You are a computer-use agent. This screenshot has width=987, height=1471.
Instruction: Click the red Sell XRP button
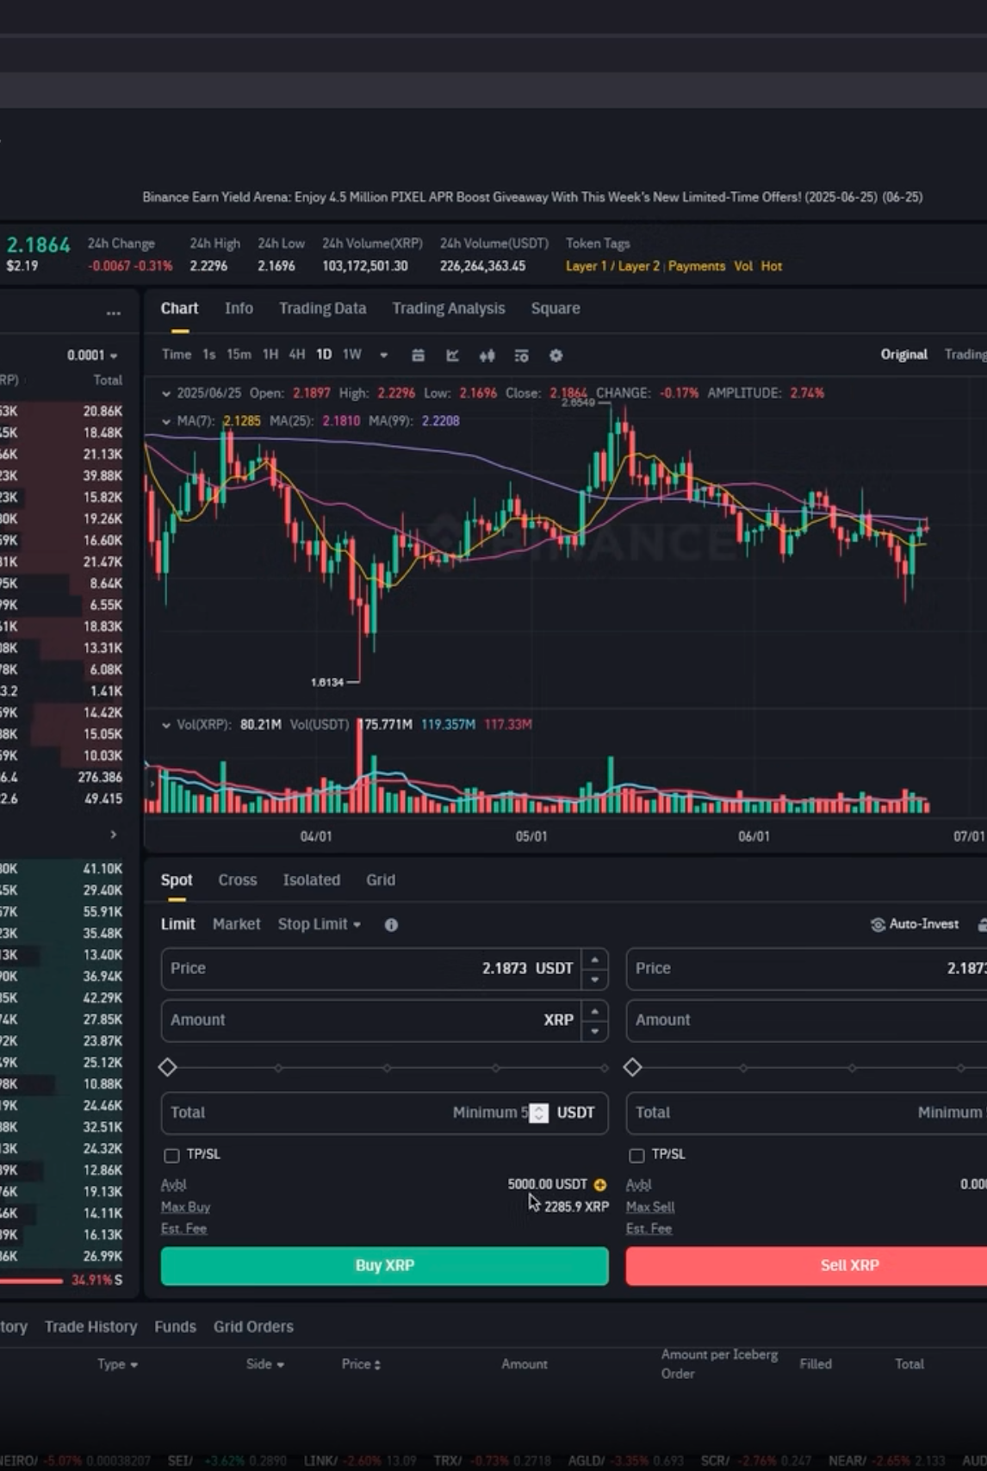[x=806, y=1266]
